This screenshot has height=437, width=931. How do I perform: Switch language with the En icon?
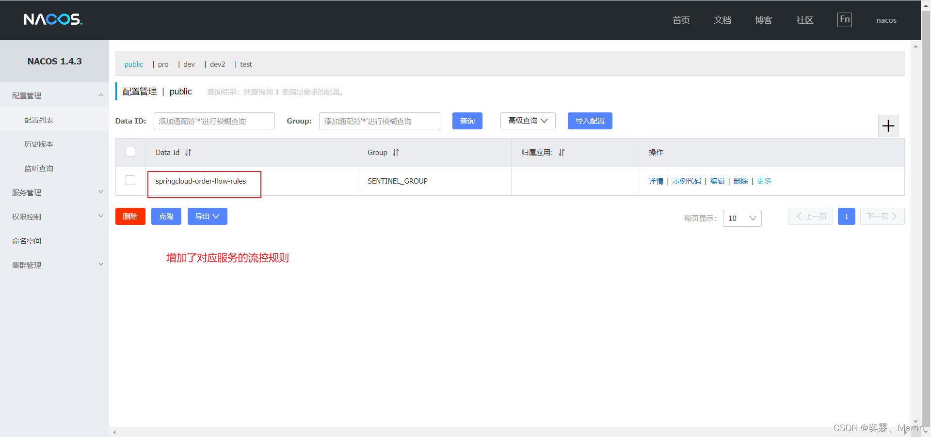(844, 20)
